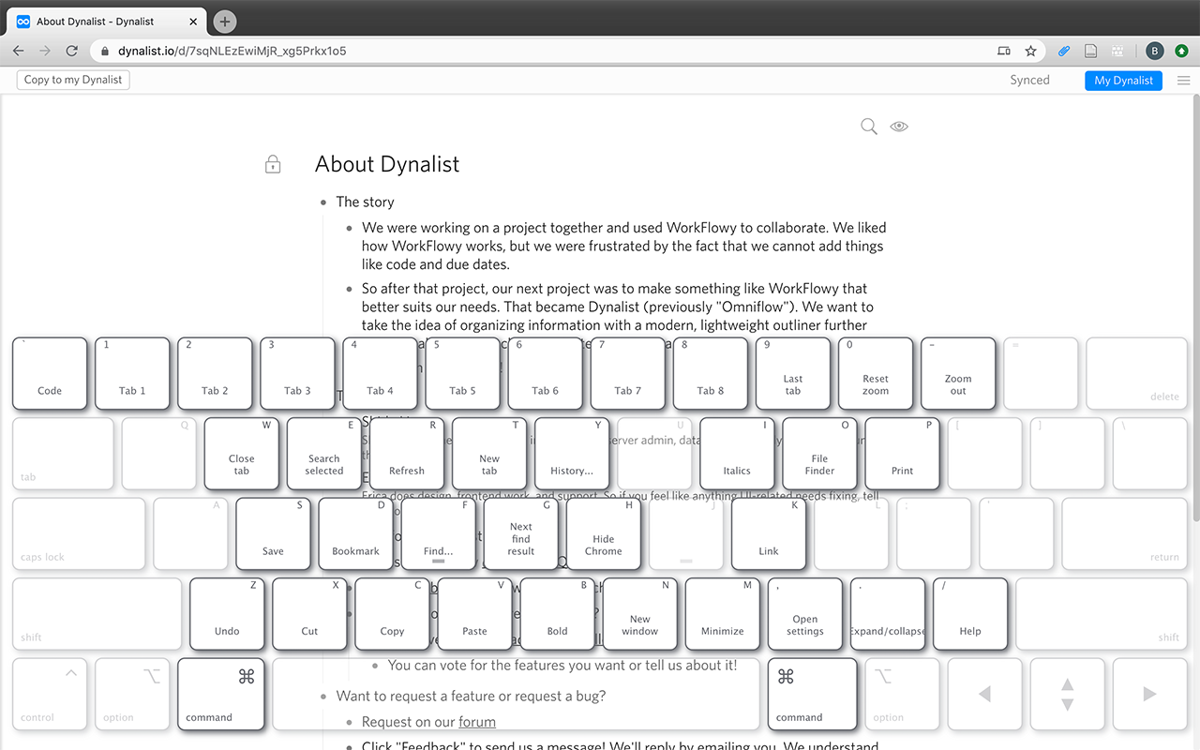Click the up/down arrow key in overlay
The image size is (1200, 750).
coord(1067,695)
